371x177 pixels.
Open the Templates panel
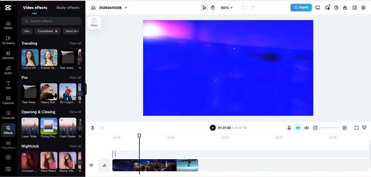tap(8, 40)
